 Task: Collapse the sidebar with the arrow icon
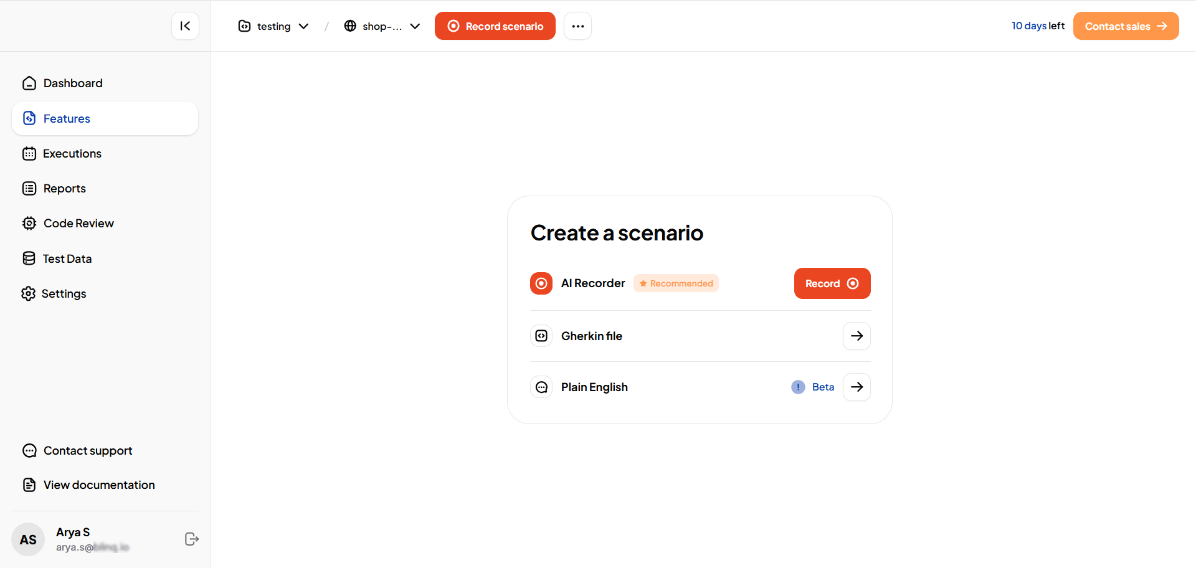[x=185, y=26]
